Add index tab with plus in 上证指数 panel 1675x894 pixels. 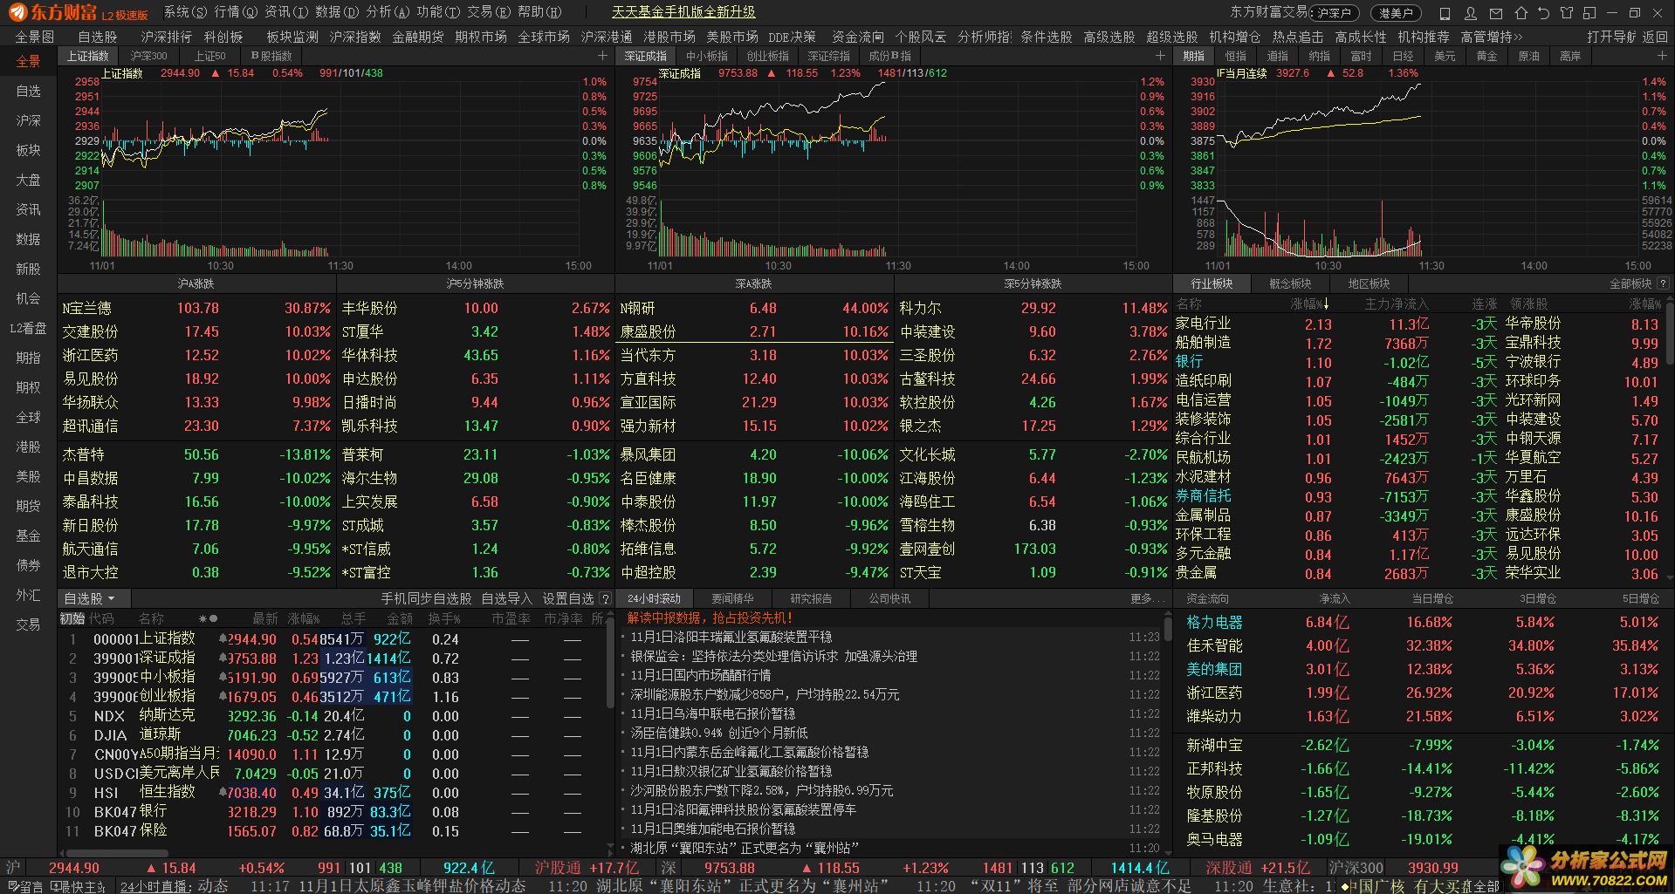pyautogui.click(x=602, y=56)
